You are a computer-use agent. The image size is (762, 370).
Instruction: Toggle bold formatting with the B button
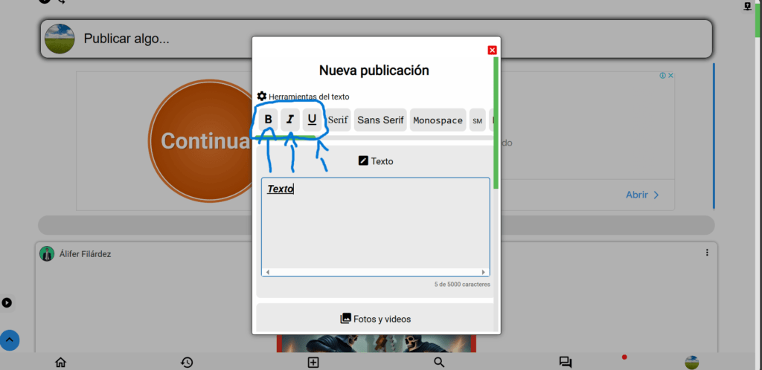coord(268,120)
